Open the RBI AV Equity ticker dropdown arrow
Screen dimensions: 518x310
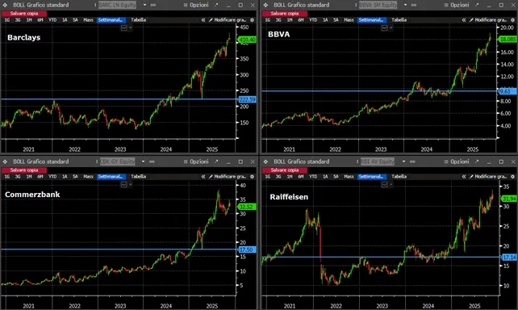point(403,161)
